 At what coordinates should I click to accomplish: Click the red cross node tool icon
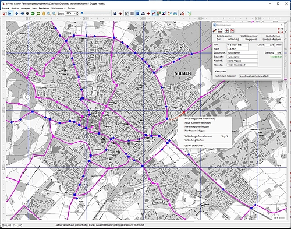coord(148,13)
